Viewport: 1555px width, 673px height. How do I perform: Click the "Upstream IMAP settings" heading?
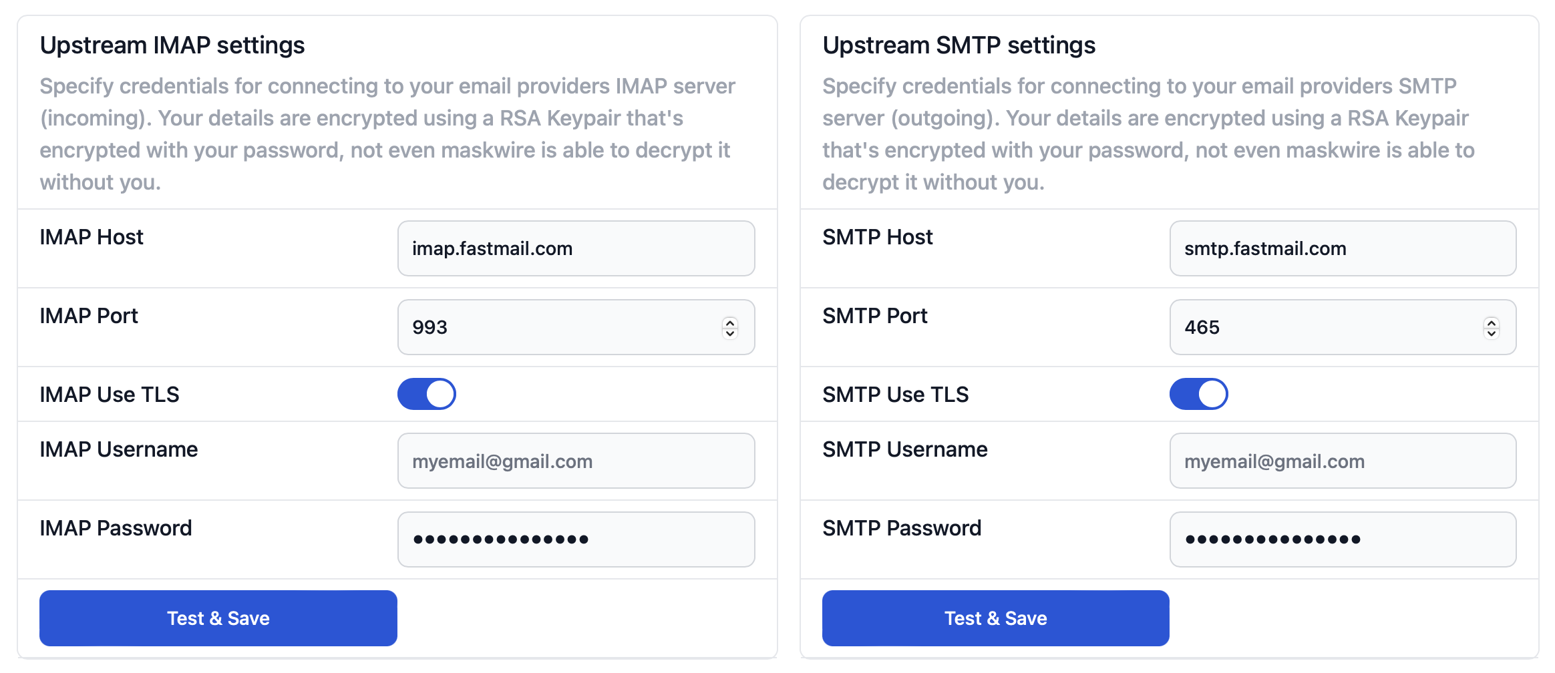[x=172, y=45]
